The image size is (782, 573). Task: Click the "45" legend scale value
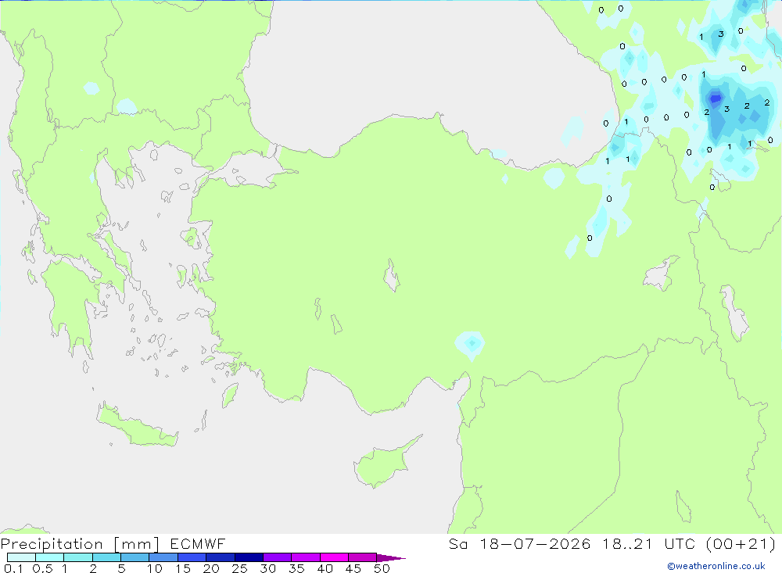[x=353, y=568]
